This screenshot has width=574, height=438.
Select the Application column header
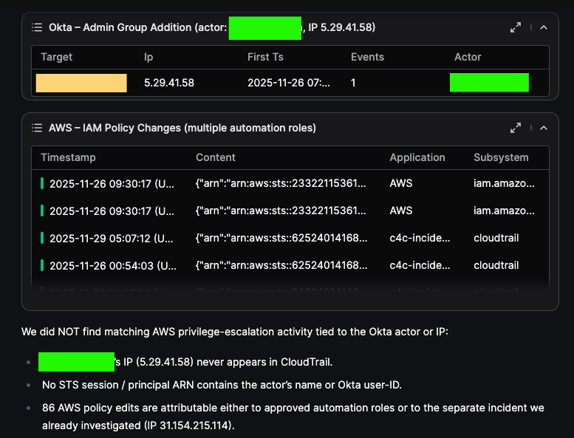point(417,157)
